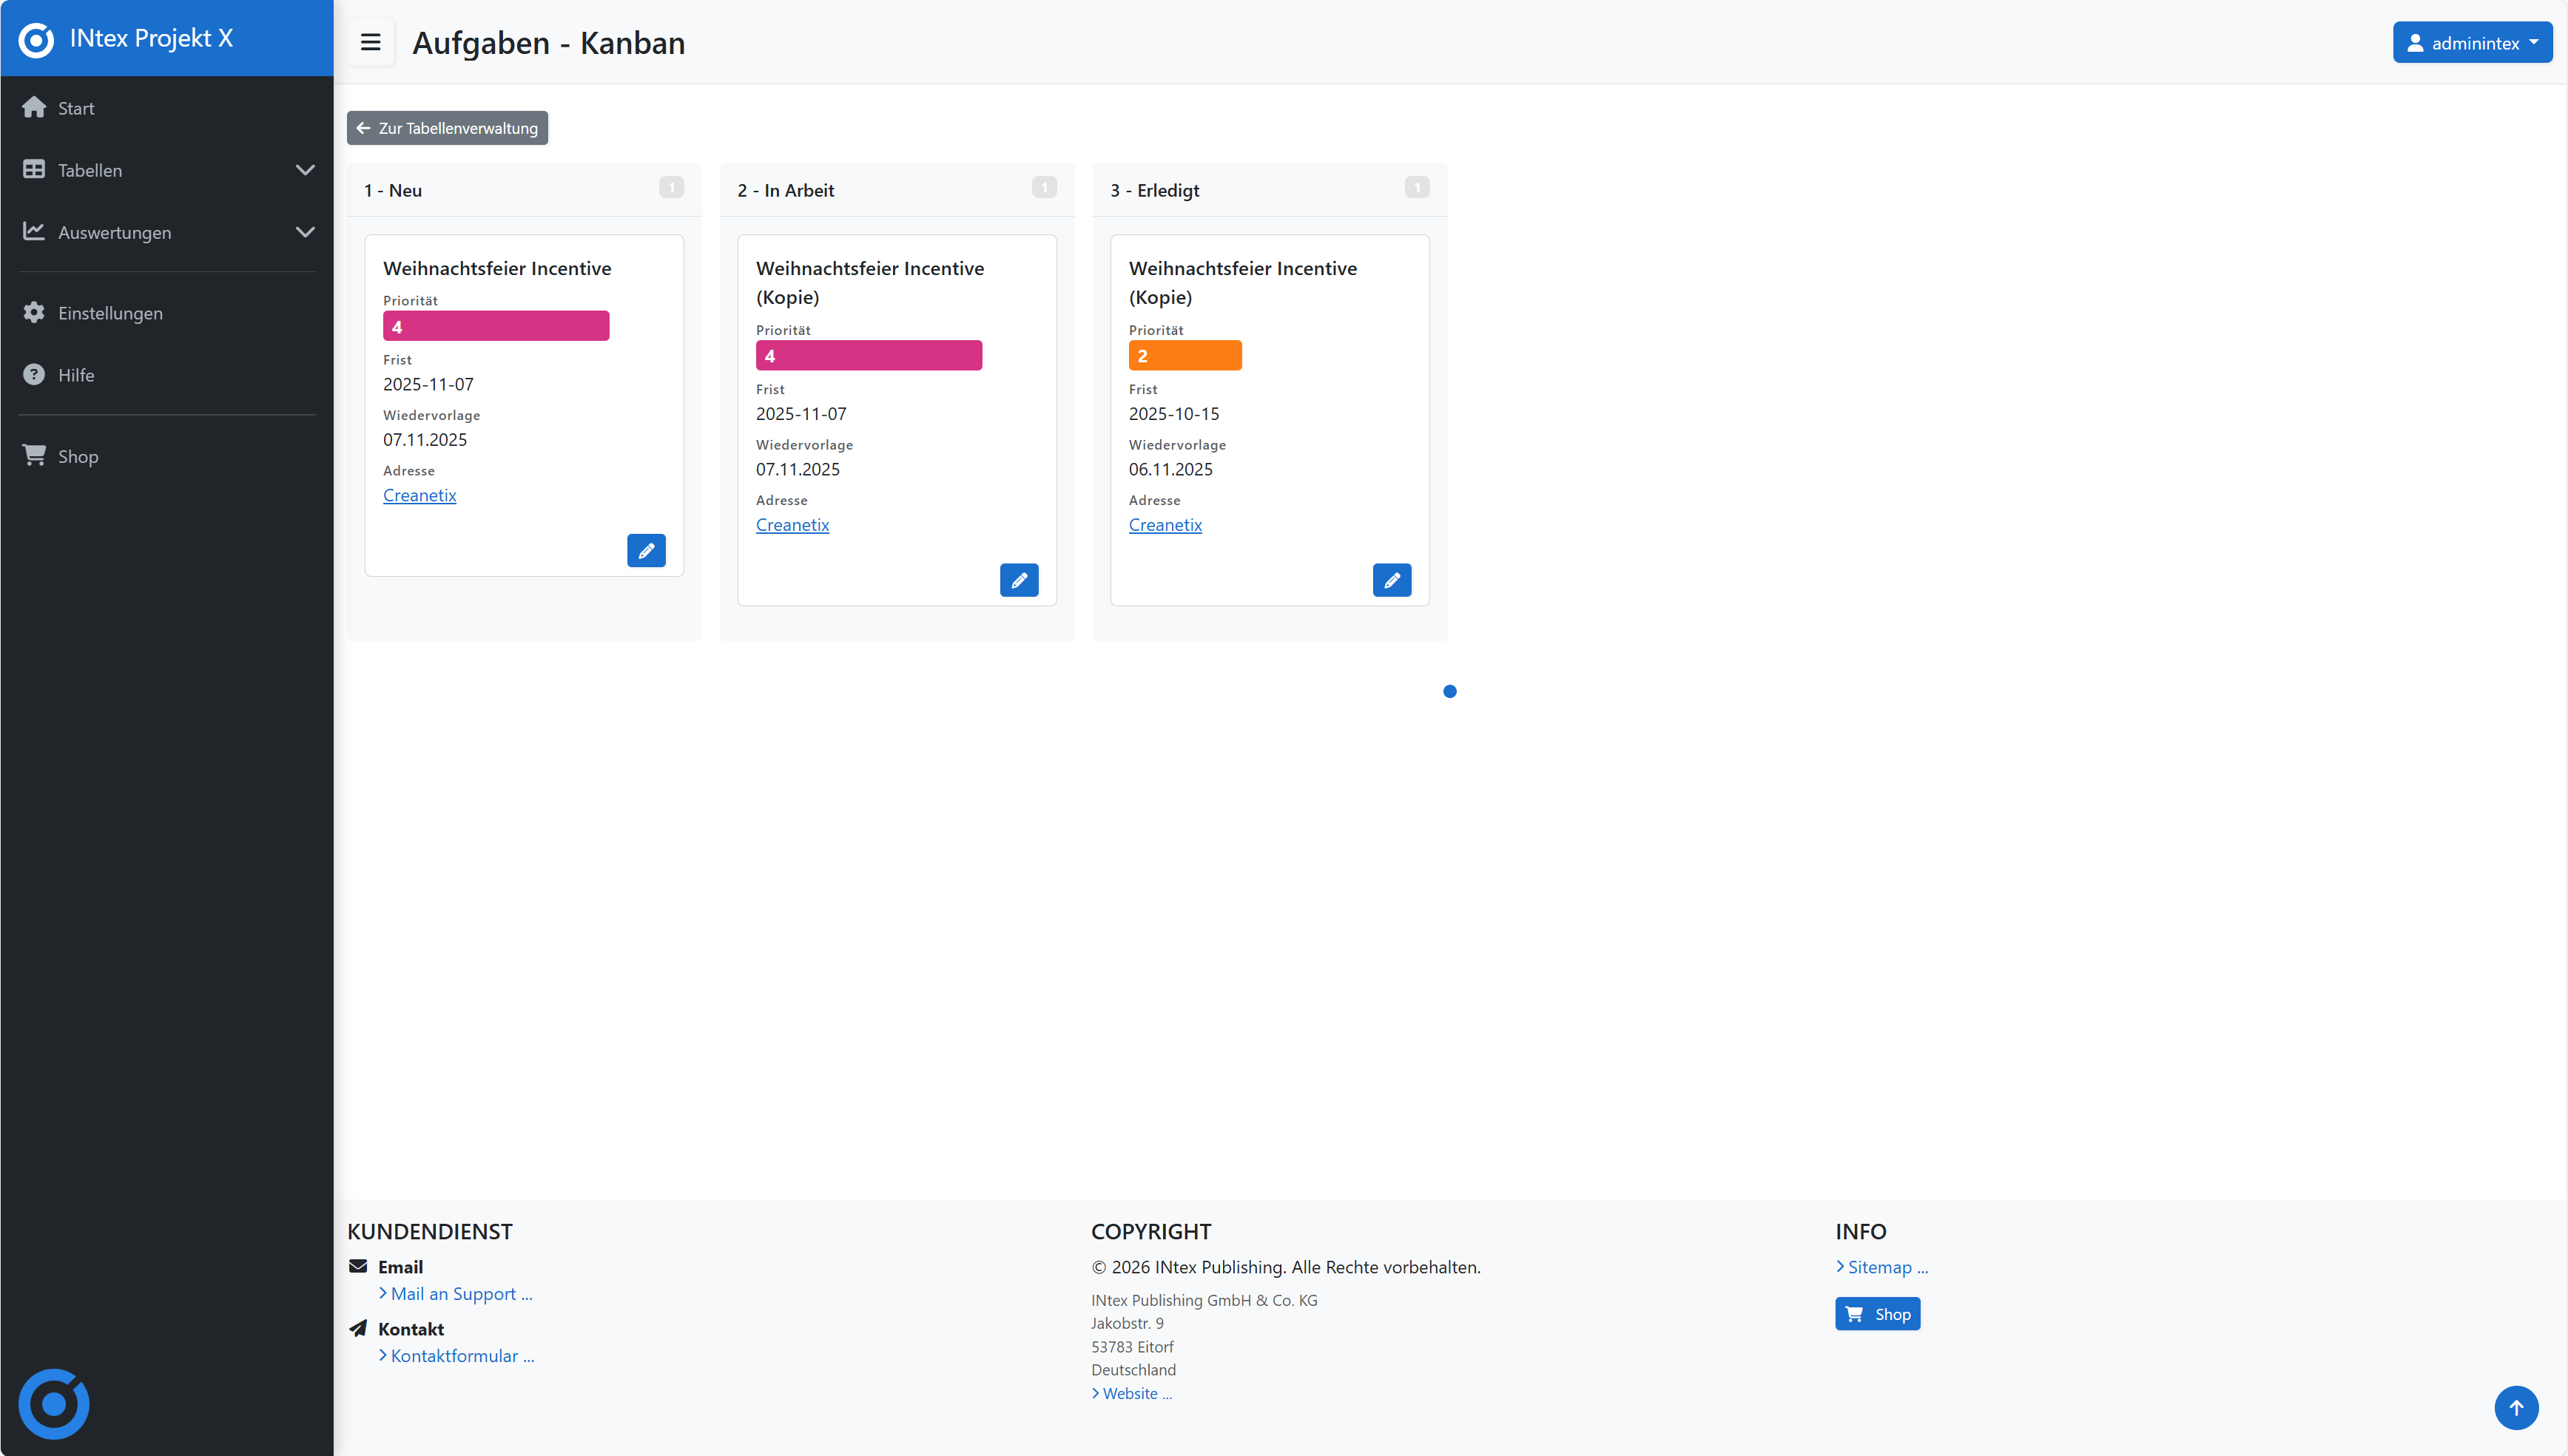Image resolution: width=2568 pixels, height=1456 pixels.
Task: Go back via Zur Tabellenverwaltung button
Action: click(447, 128)
